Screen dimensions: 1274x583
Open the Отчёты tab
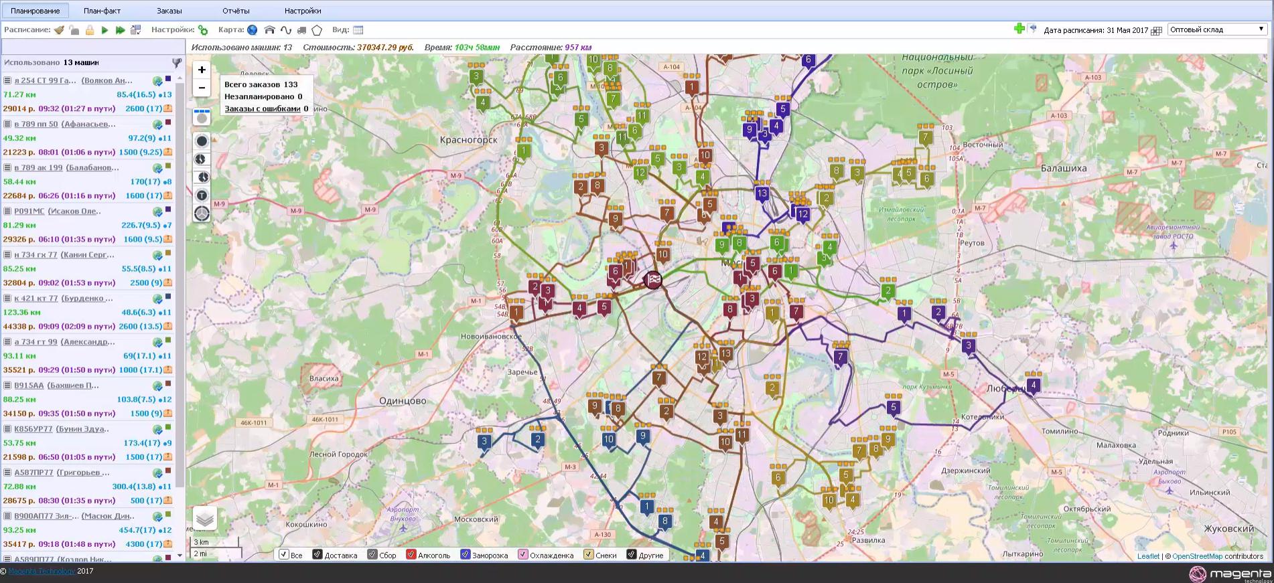[236, 11]
